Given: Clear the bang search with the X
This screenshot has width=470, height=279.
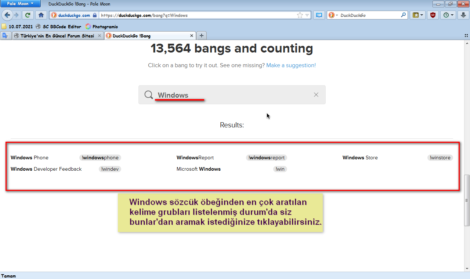Looking at the screenshot, I should pos(316,95).
